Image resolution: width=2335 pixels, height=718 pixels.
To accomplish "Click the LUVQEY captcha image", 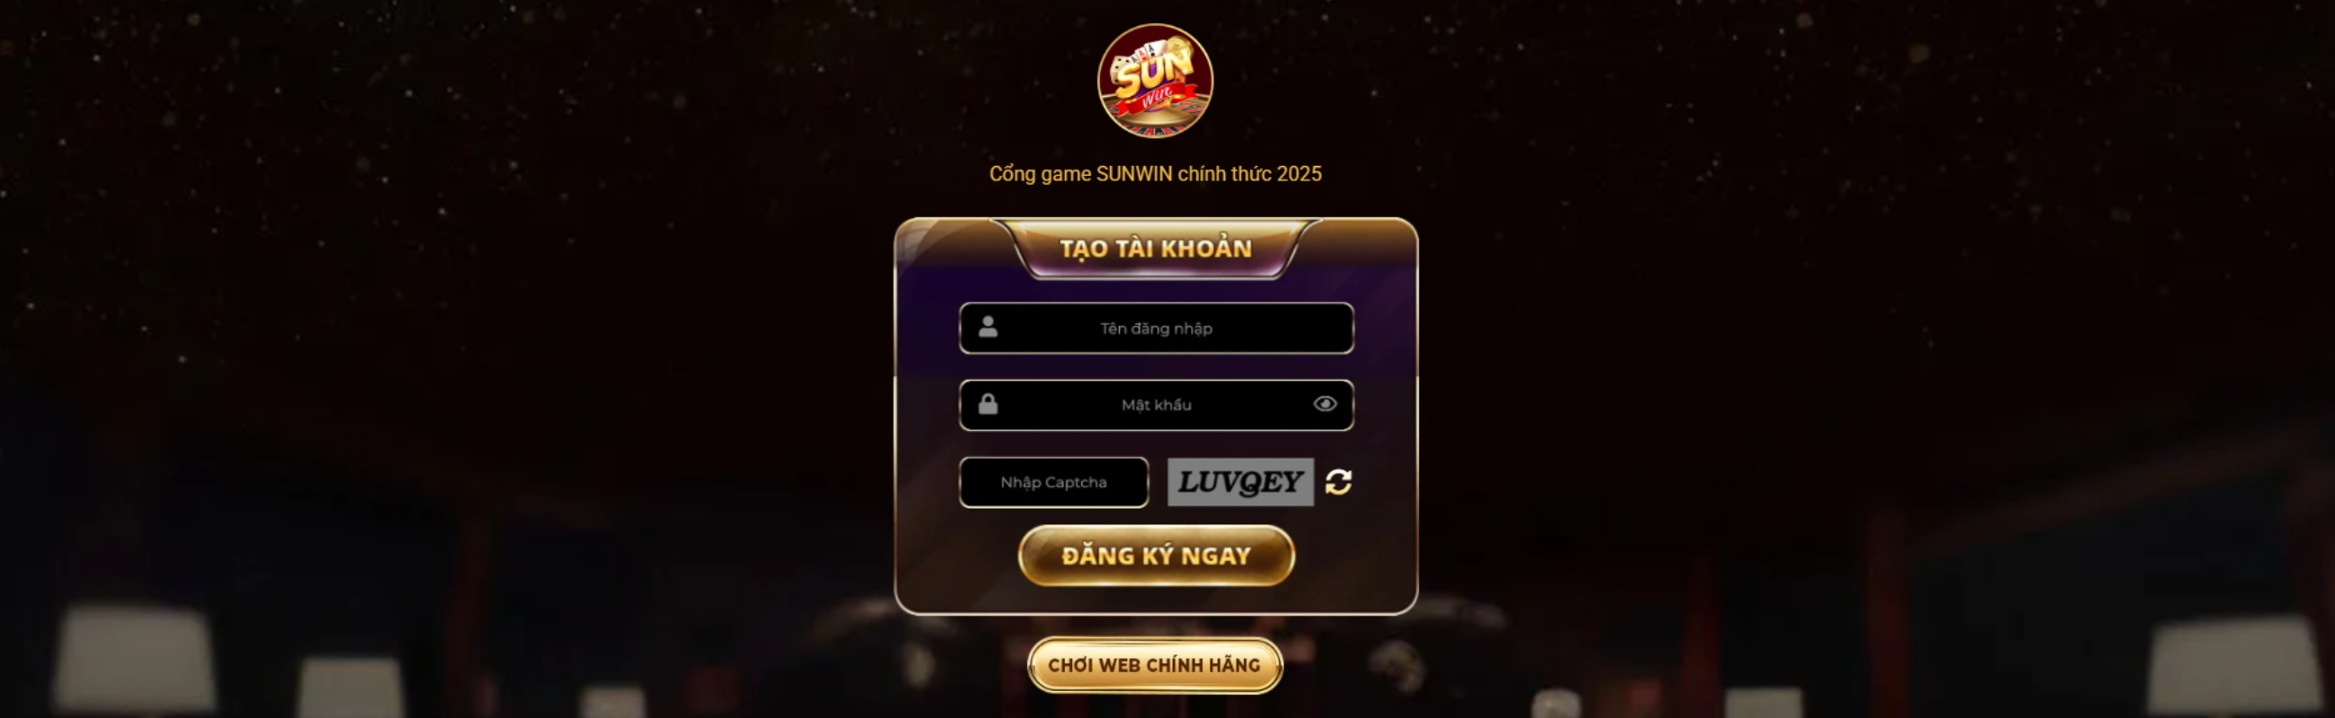I will click(x=1240, y=482).
